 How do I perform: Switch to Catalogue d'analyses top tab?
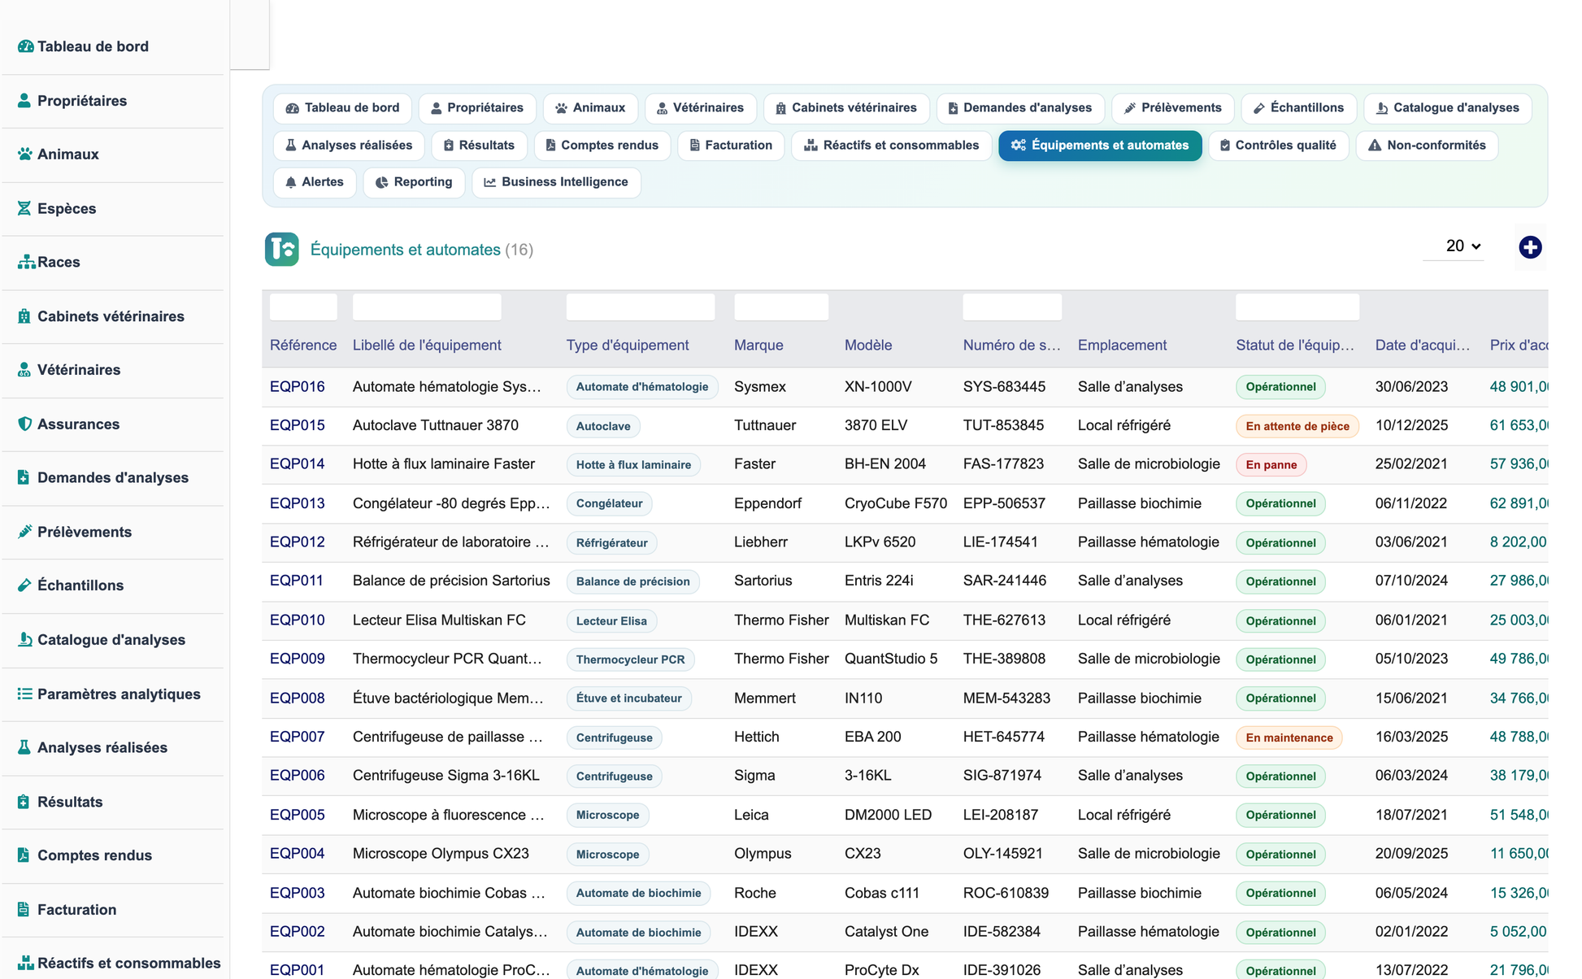click(1447, 108)
